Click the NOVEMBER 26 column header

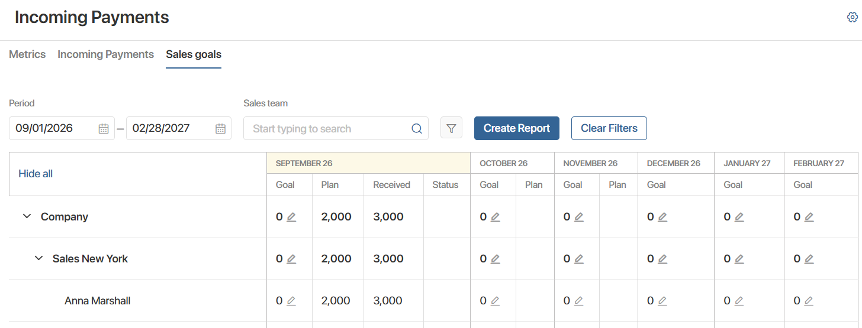pyautogui.click(x=596, y=163)
